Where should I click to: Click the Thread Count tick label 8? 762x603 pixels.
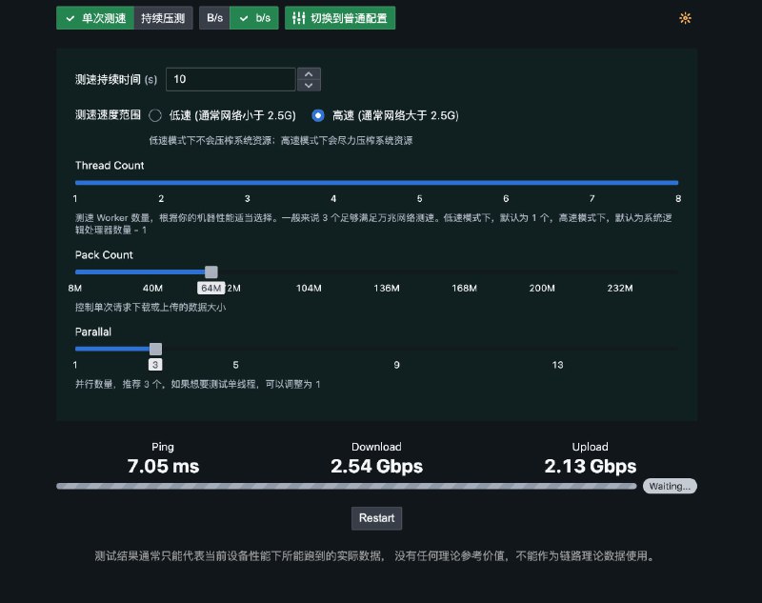tap(678, 199)
